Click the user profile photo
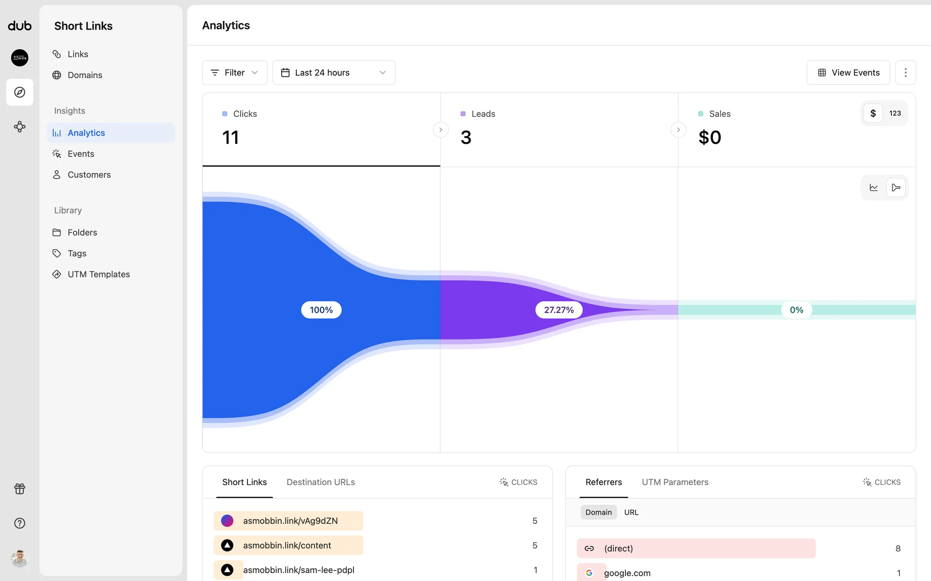The image size is (931, 581). coord(19,558)
